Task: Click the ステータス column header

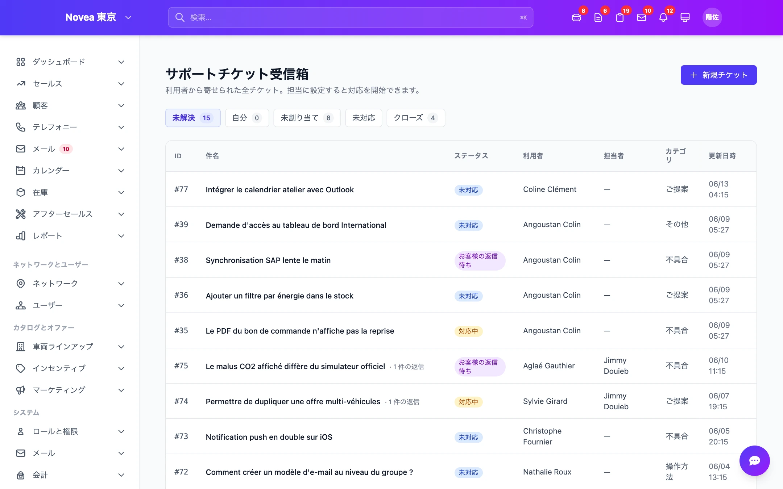Action: click(471, 156)
